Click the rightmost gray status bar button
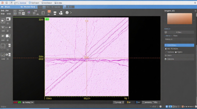 tap(151, 102)
